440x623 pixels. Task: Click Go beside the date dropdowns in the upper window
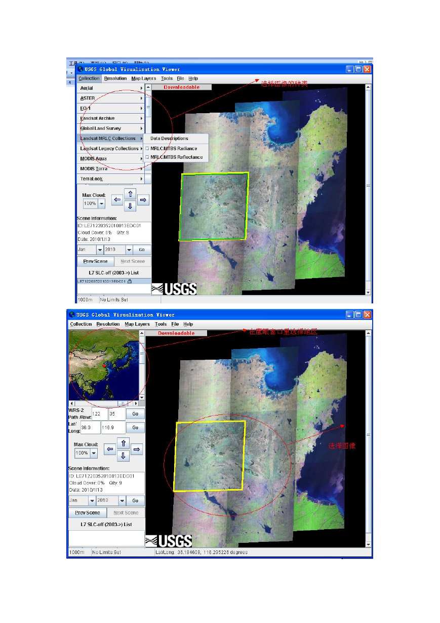coord(142,250)
